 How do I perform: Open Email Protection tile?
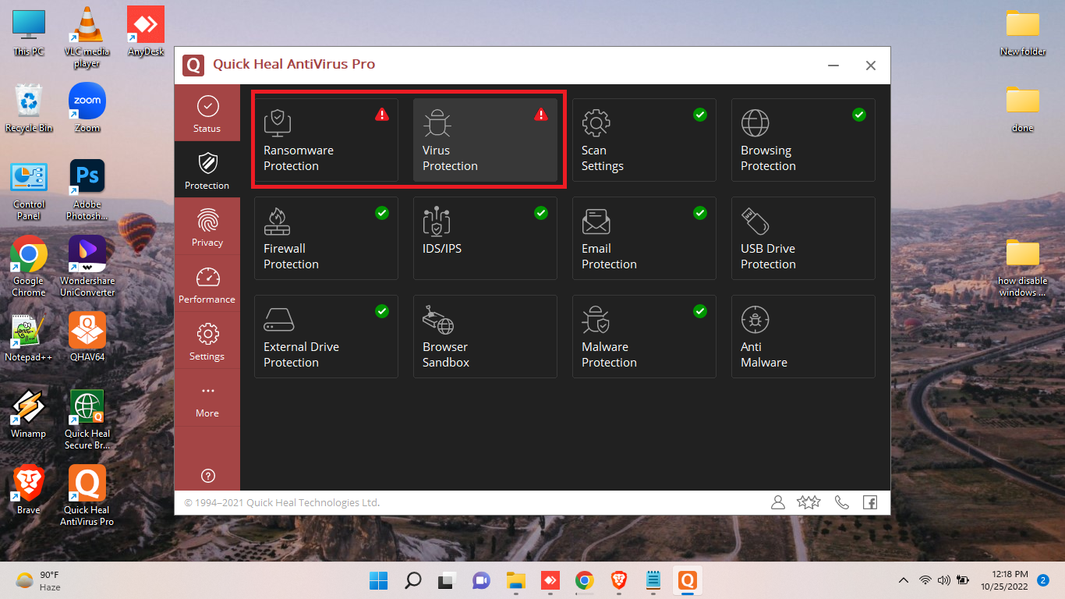point(644,239)
